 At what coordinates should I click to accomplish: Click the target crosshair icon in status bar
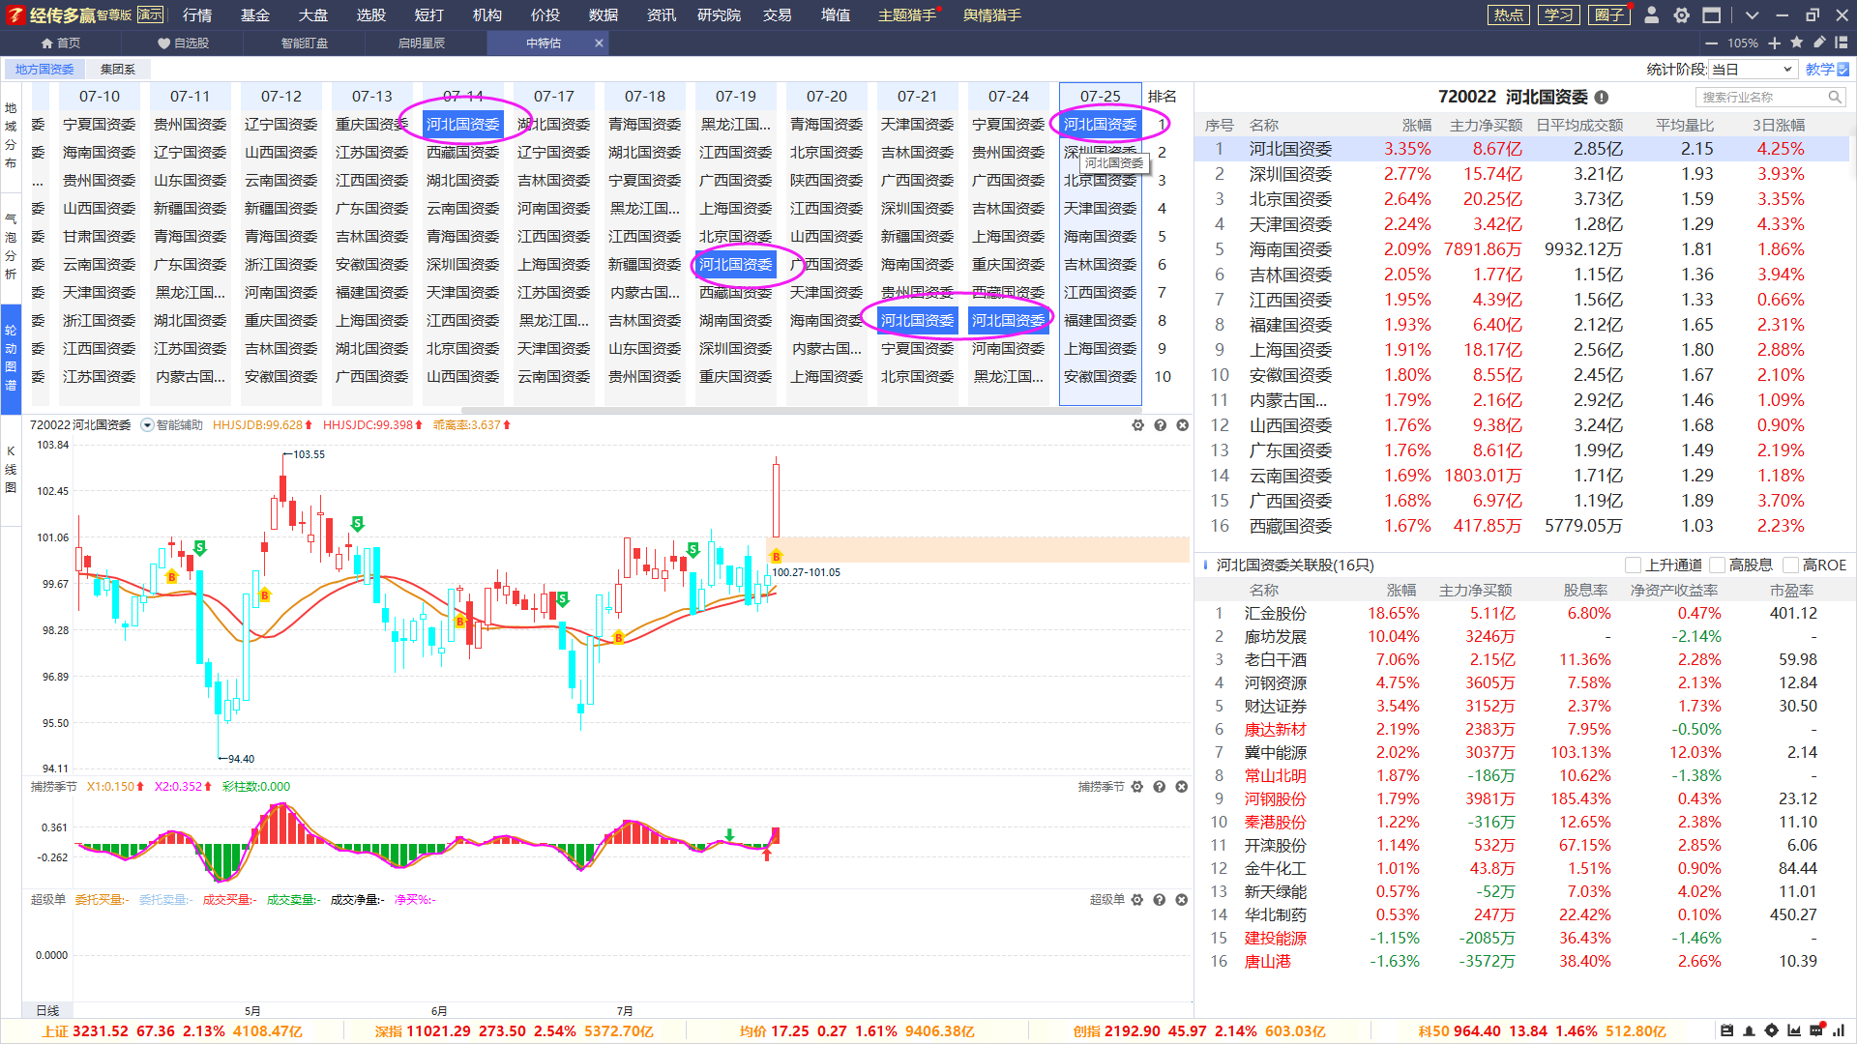pyautogui.click(x=1771, y=1031)
